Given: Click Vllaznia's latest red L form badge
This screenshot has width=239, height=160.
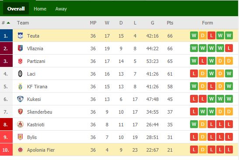Looking at the screenshot, I should [229, 48].
